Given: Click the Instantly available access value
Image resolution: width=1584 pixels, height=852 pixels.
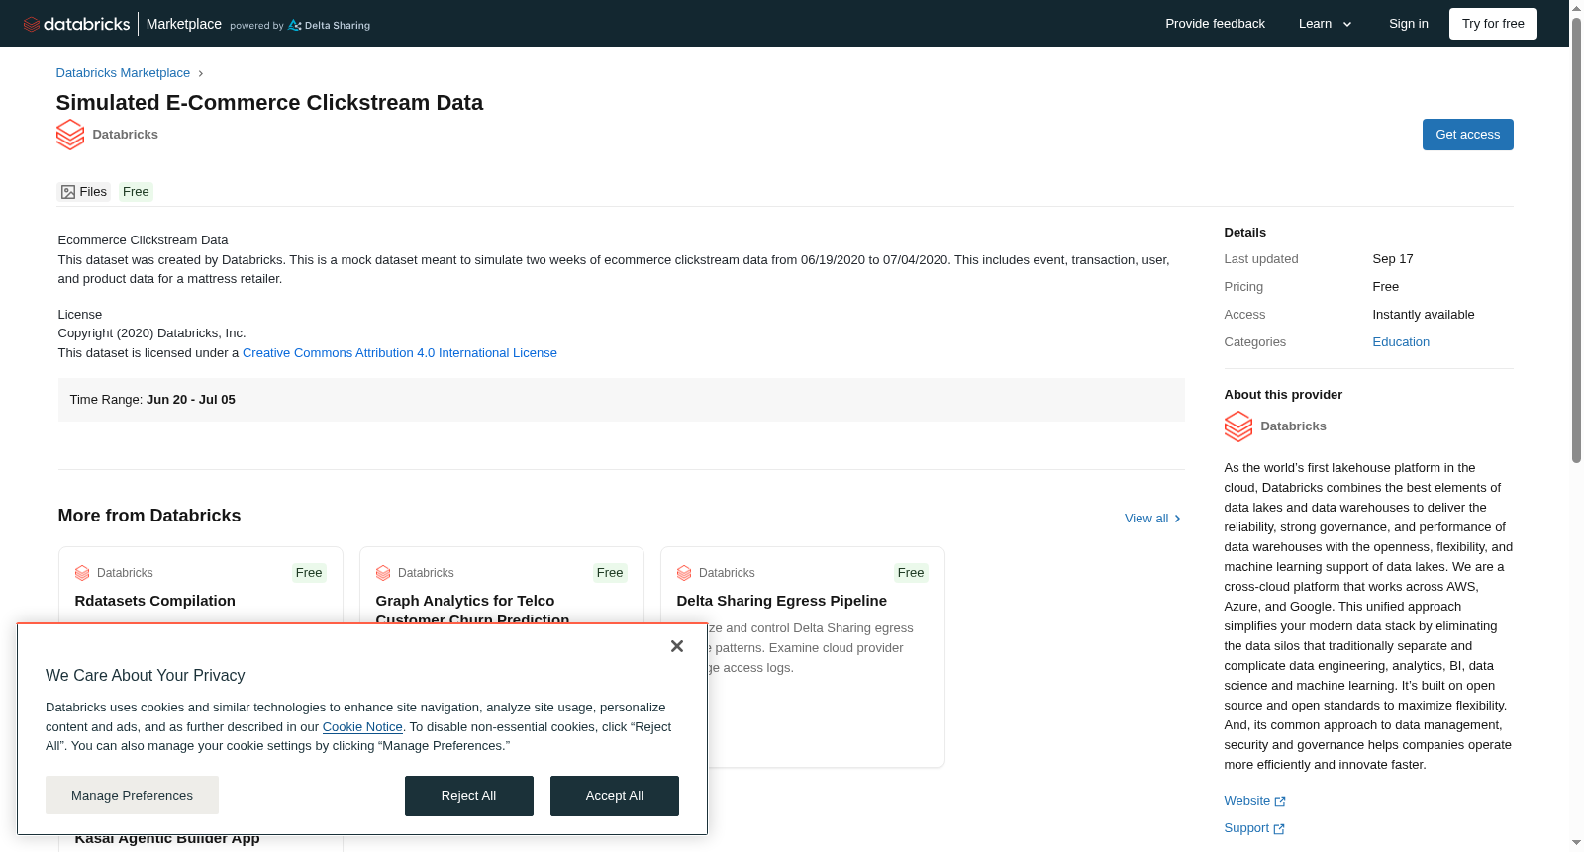Looking at the screenshot, I should click(1424, 315).
